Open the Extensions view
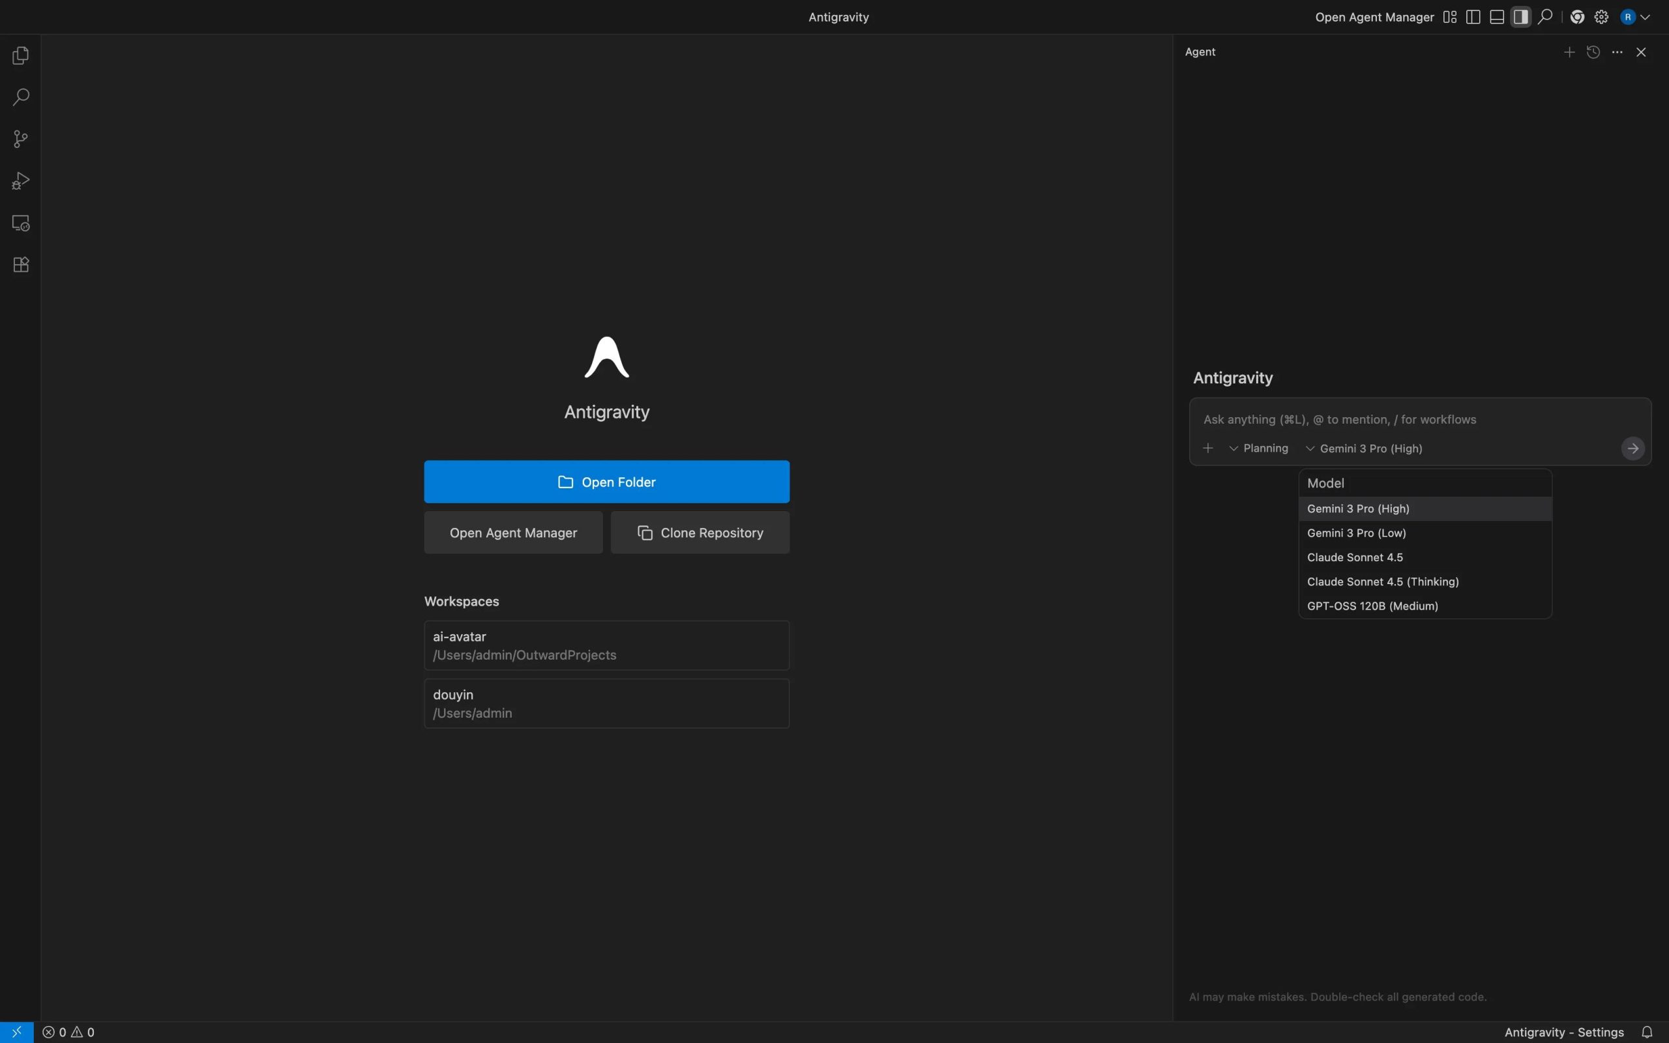1669x1043 pixels. tap(21, 265)
